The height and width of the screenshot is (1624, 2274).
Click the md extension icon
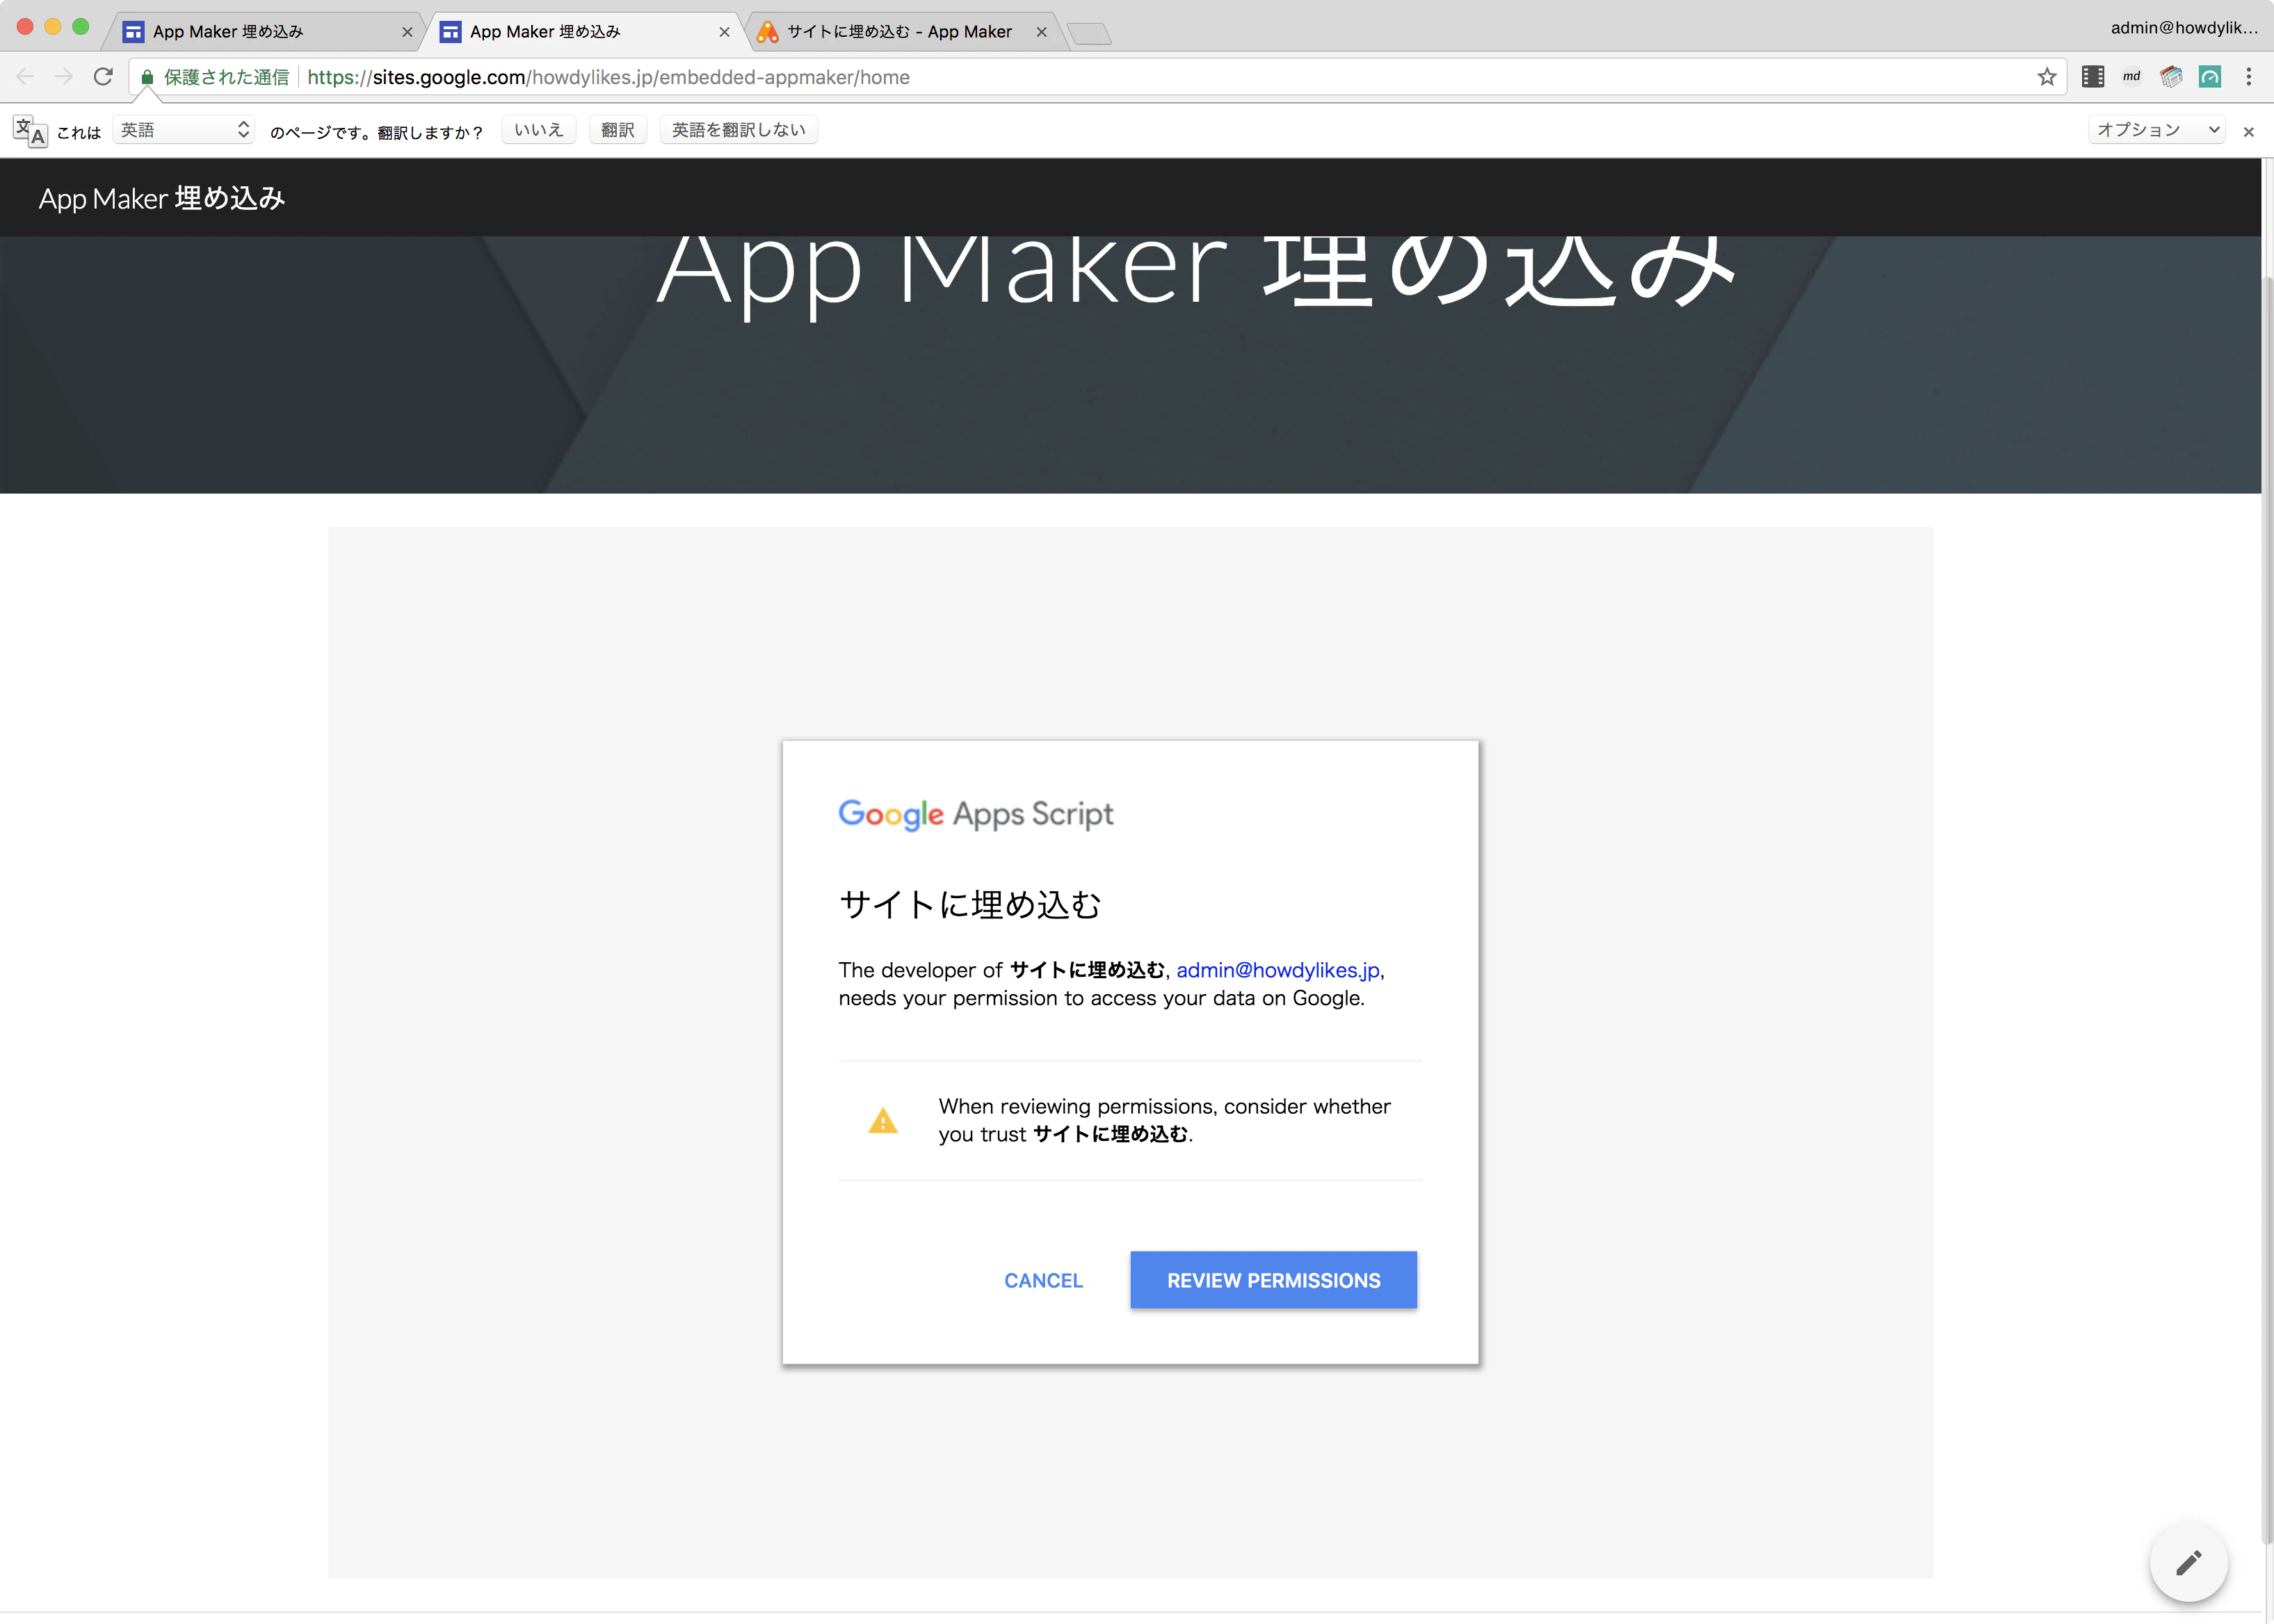(x=2131, y=77)
